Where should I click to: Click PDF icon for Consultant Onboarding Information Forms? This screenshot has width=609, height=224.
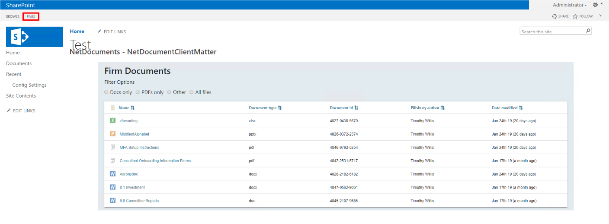(x=112, y=161)
